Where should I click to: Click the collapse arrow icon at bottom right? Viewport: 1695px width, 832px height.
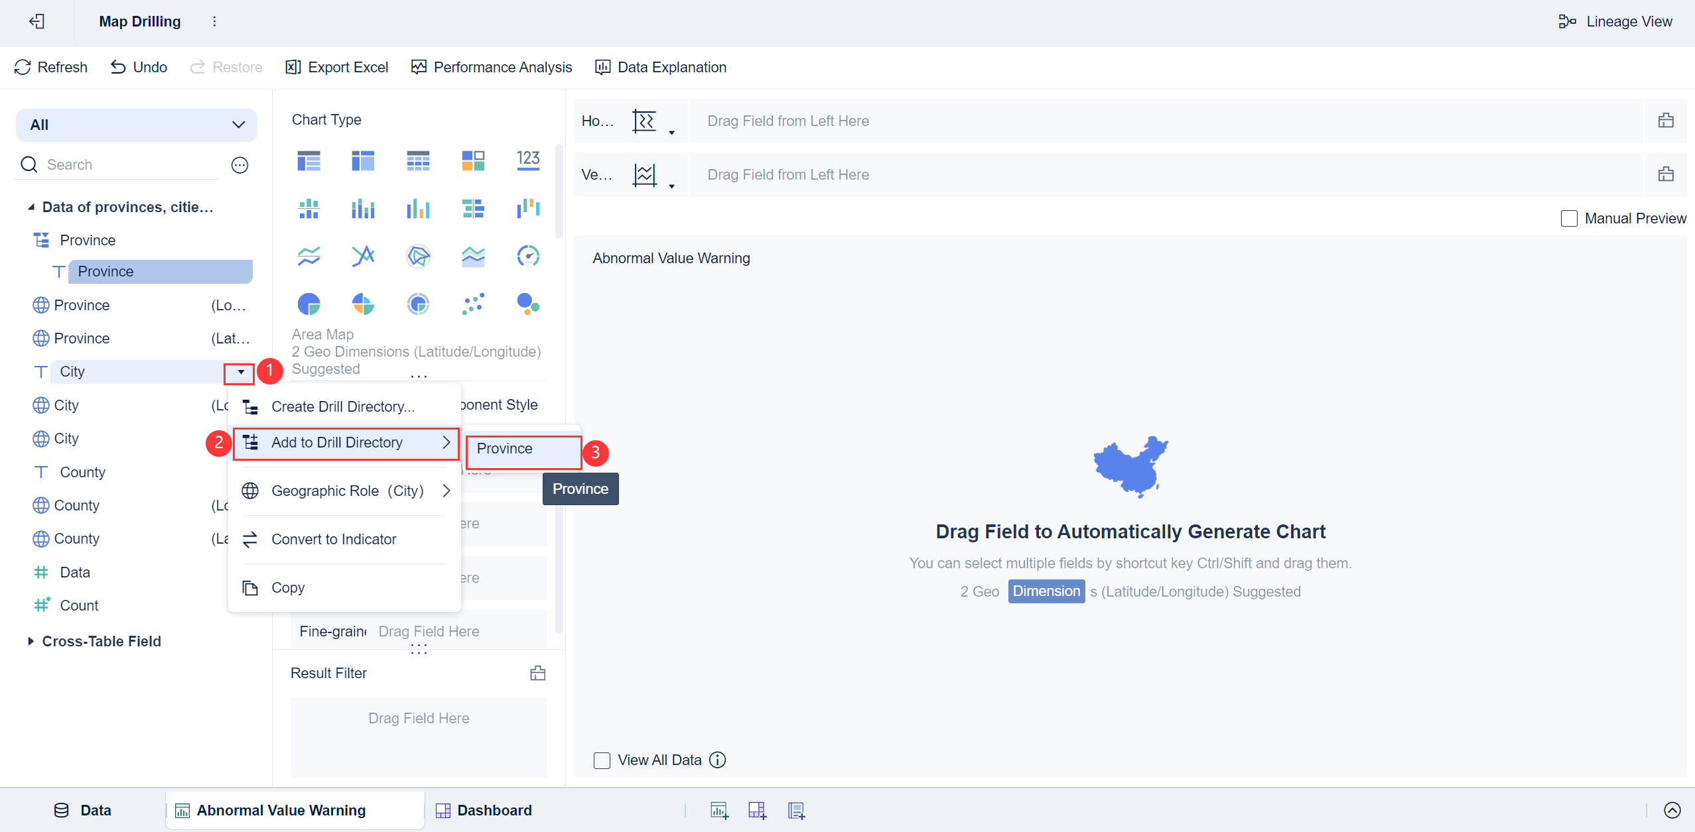pos(1672,810)
